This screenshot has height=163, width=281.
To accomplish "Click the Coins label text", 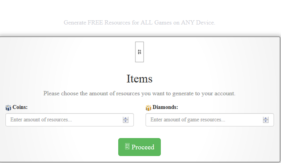I will (x=20, y=107).
